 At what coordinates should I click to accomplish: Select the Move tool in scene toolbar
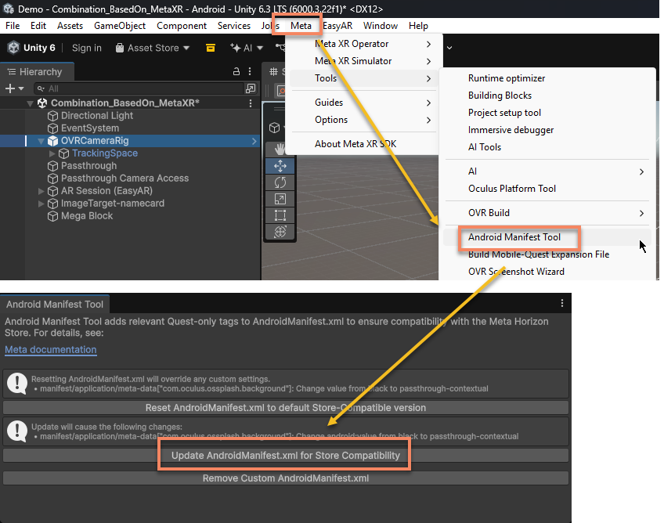coord(280,166)
